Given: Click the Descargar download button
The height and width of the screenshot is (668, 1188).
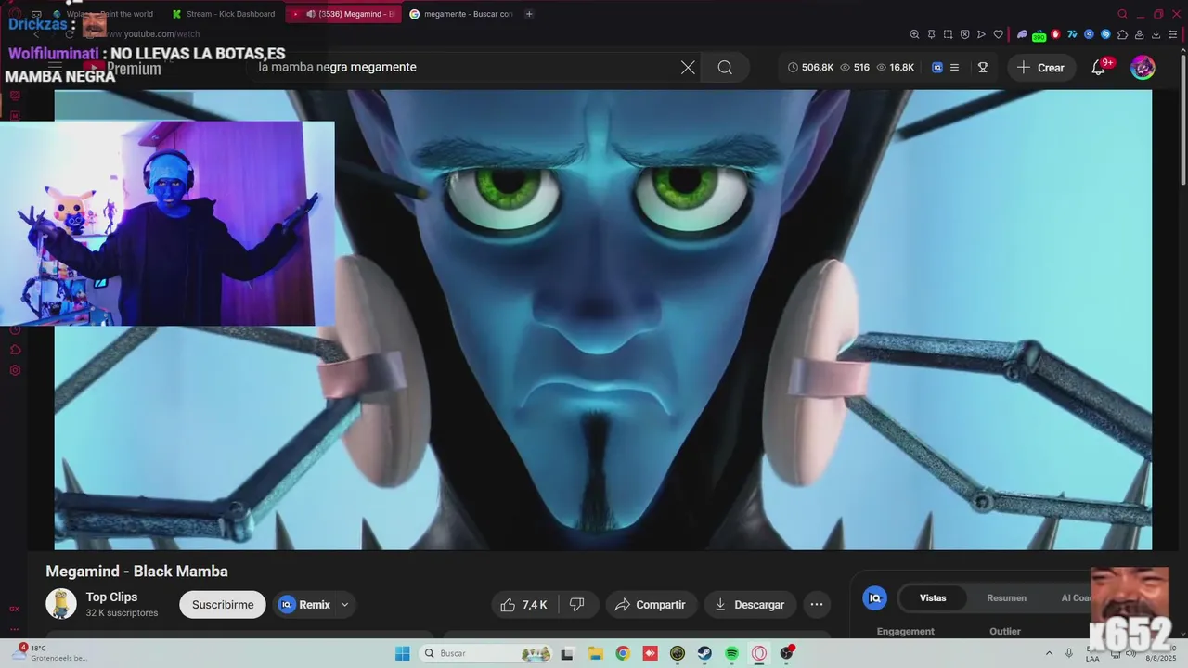Looking at the screenshot, I should [x=750, y=605].
